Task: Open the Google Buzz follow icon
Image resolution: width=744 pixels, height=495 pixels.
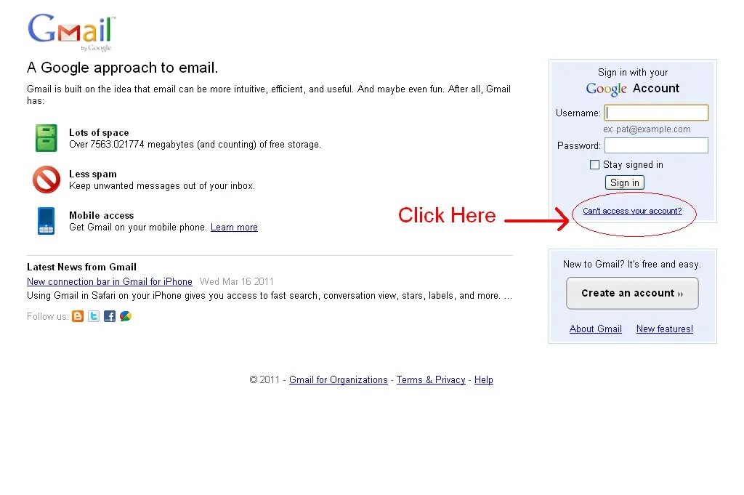Action: click(x=126, y=316)
